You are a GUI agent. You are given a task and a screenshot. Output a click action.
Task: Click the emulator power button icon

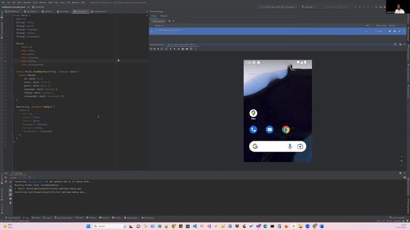pyautogui.click(x=151, y=49)
